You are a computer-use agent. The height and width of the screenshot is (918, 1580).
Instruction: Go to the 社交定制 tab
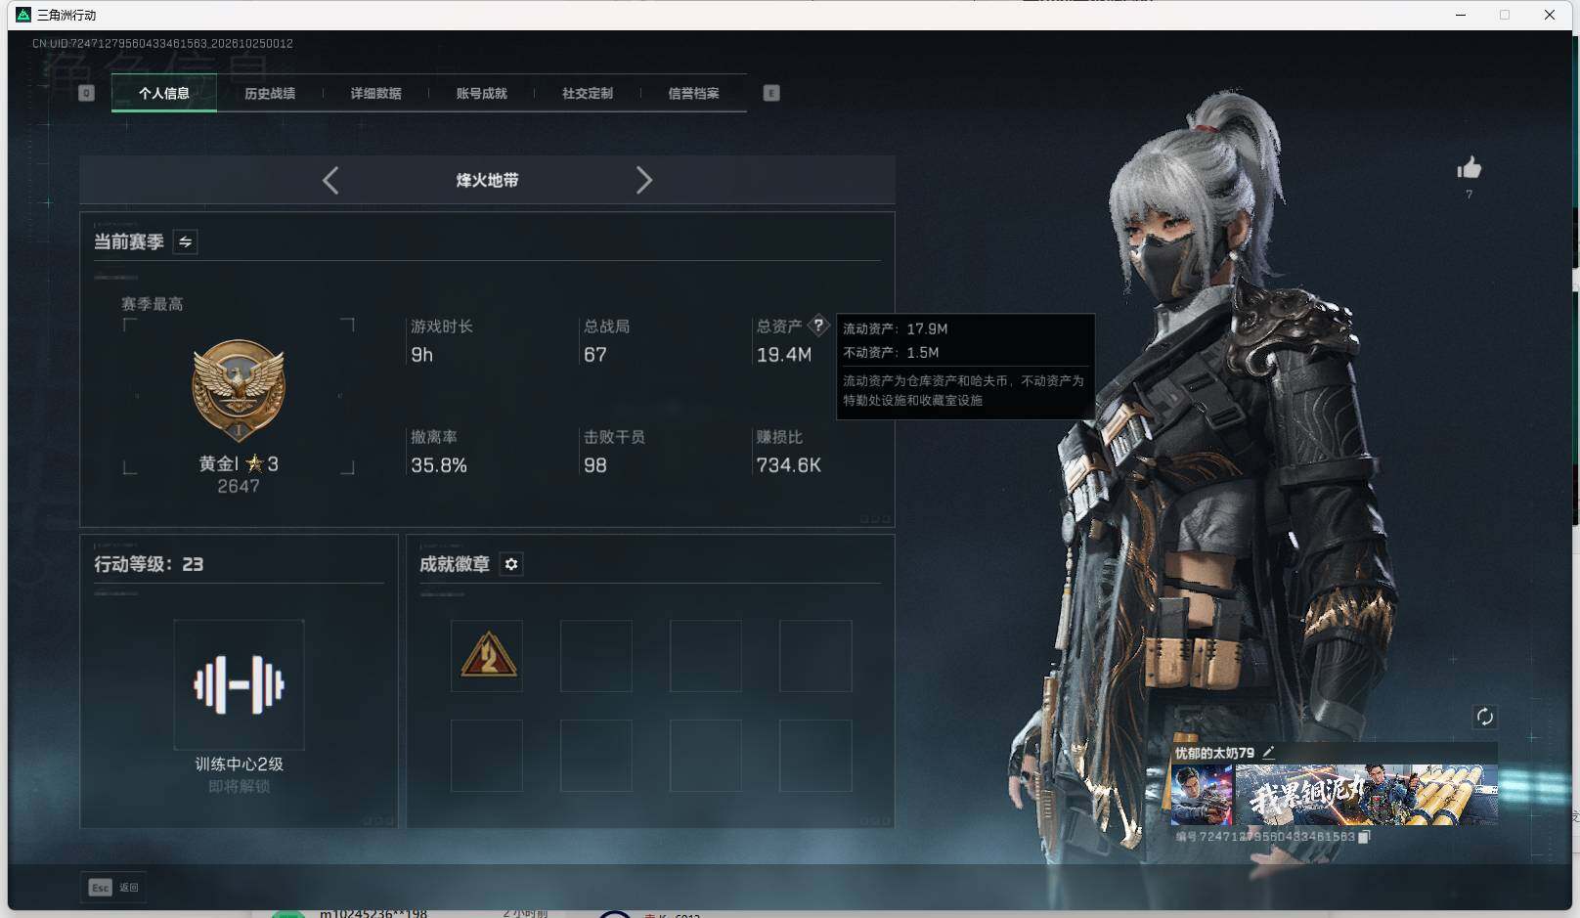point(588,94)
